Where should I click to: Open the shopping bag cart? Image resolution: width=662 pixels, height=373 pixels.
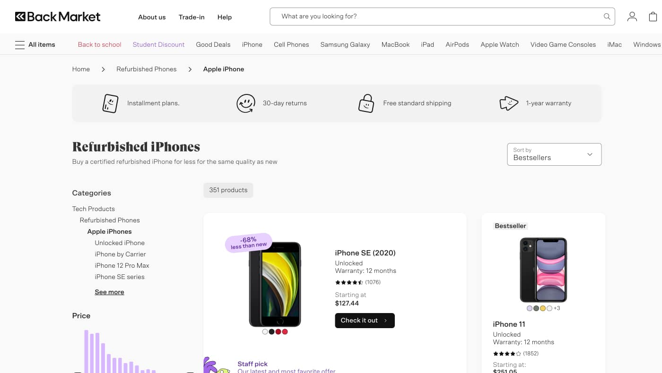653,17
